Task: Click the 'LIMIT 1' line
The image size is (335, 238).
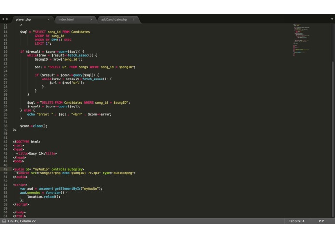Action: 43,43
